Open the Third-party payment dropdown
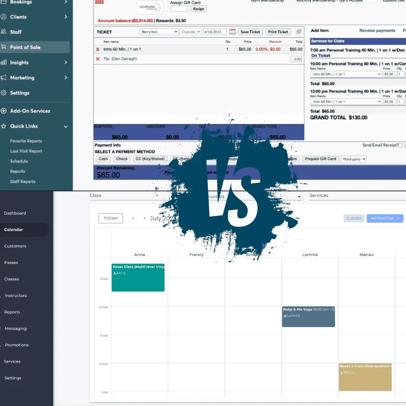Image resolution: width=406 pixels, height=406 pixels. point(354,159)
